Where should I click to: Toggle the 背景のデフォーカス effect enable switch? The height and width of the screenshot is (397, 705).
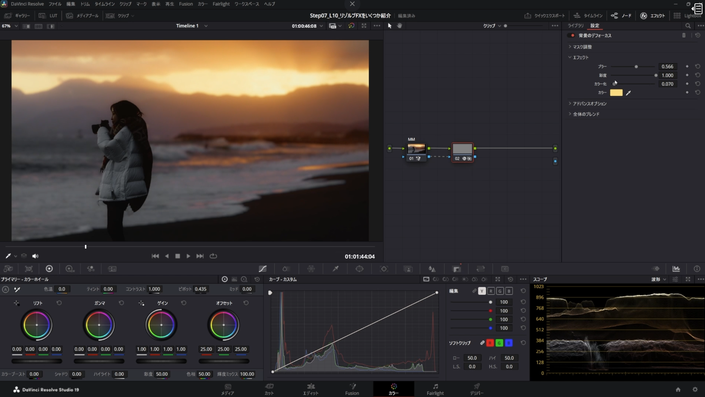pyautogui.click(x=571, y=35)
